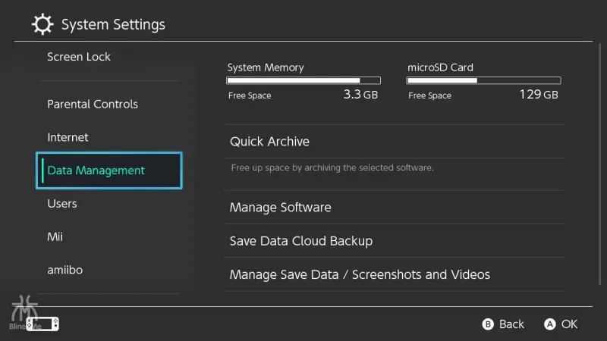Open Screen Lock settings
This screenshot has height=341, width=607.
click(109, 57)
